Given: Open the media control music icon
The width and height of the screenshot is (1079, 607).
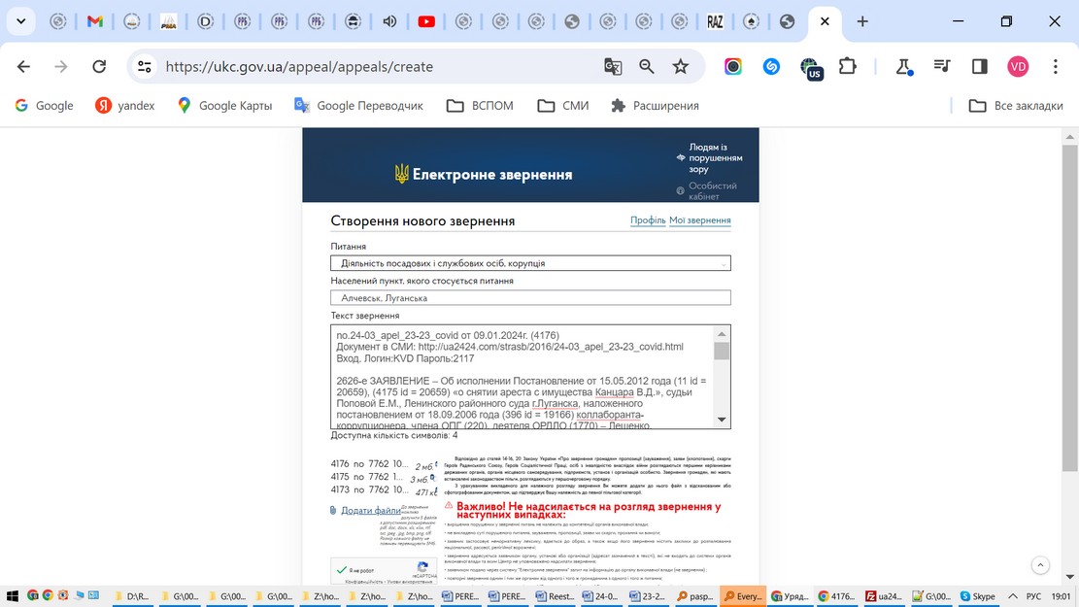Looking at the screenshot, I should [x=941, y=67].
